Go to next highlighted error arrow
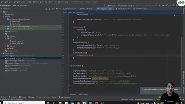Screen dimensions: 185x104 tap(181, 15)
